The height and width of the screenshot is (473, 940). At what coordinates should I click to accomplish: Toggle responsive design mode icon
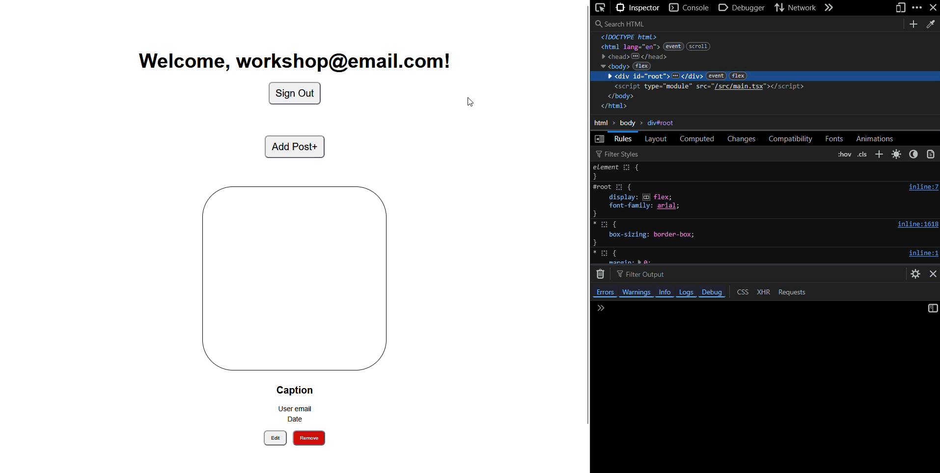tap(901, 7)
